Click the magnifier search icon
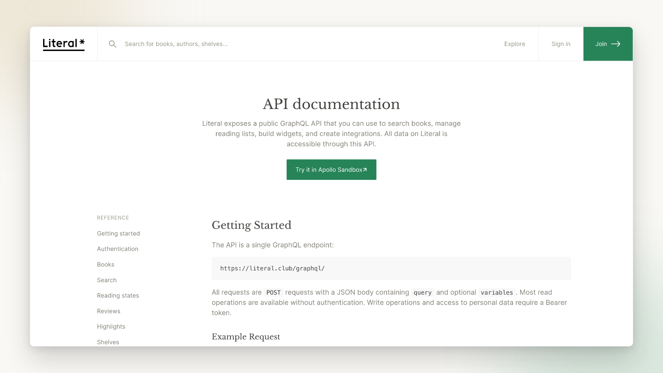 click(x=112, y=44)
